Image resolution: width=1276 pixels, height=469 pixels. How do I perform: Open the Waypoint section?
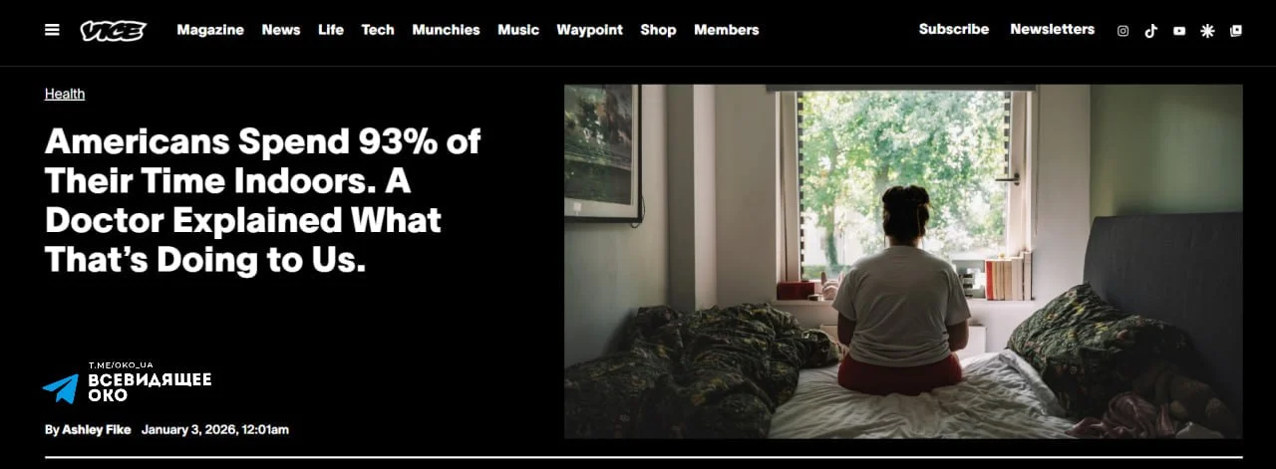(589, 30)
